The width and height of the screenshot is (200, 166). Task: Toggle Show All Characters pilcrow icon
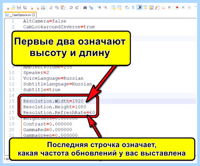pos(133,8)
